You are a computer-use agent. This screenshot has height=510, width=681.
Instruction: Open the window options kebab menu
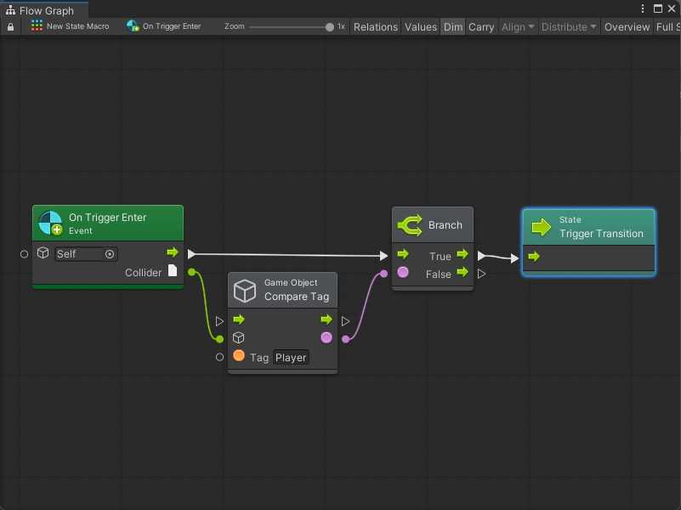click(x=643, y=8)
